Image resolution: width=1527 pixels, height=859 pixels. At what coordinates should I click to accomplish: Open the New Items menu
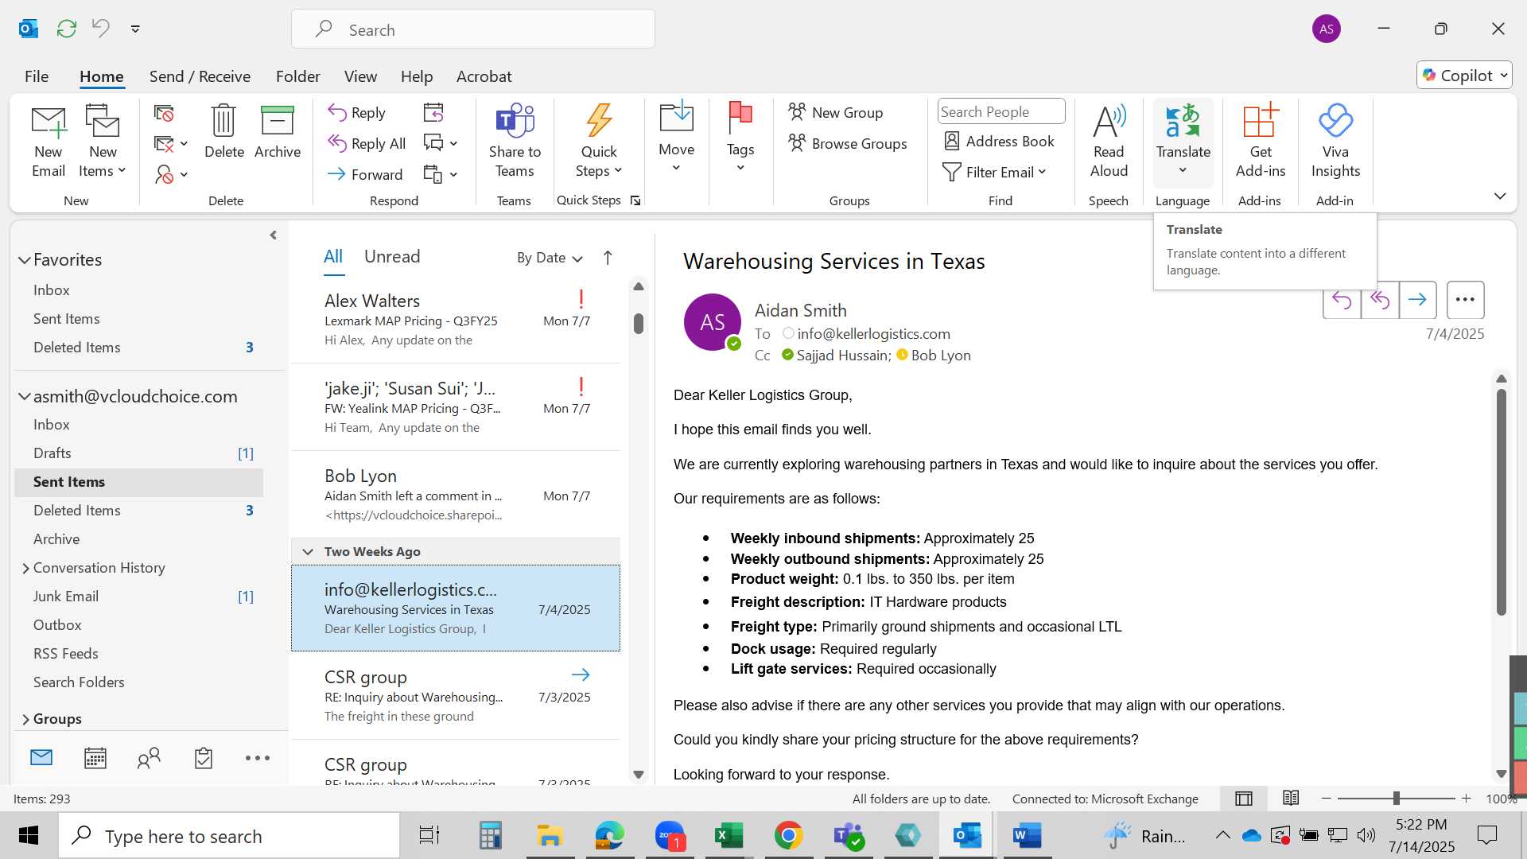click(x=103, y=142)
